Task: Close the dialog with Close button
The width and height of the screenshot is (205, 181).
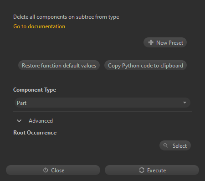Action: [53, 170]
